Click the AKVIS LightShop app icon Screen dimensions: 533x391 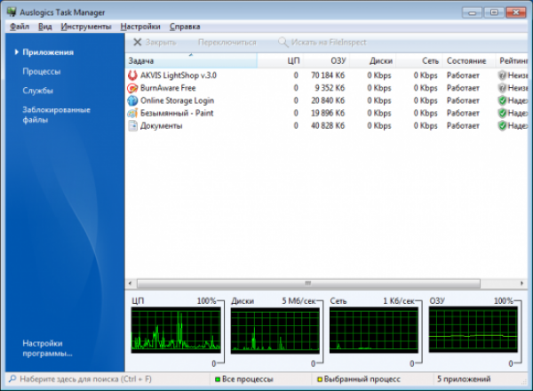[x=132, y=76]
